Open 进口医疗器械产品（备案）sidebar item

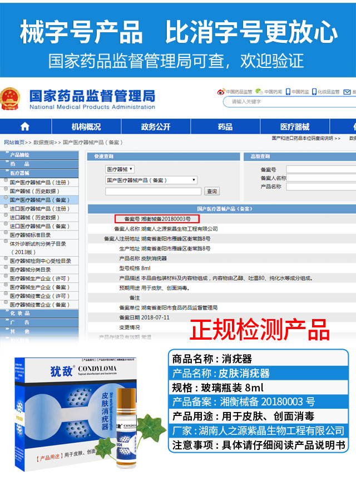coord(39,226)
